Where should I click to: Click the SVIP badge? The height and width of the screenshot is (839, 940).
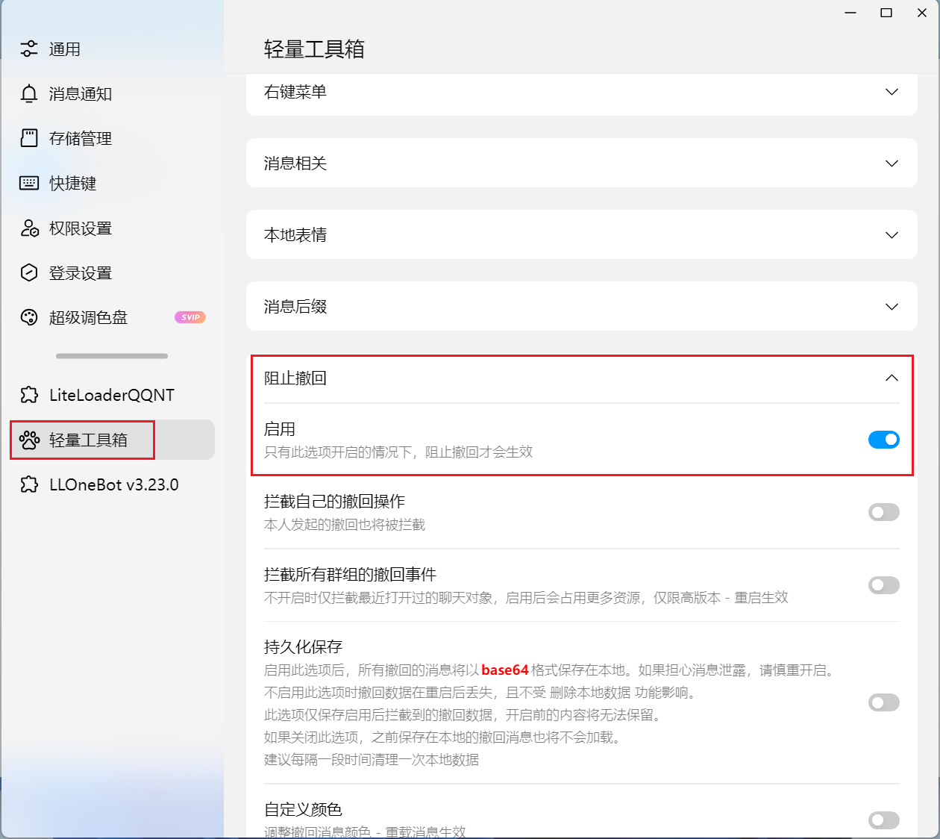coord(190,317)
